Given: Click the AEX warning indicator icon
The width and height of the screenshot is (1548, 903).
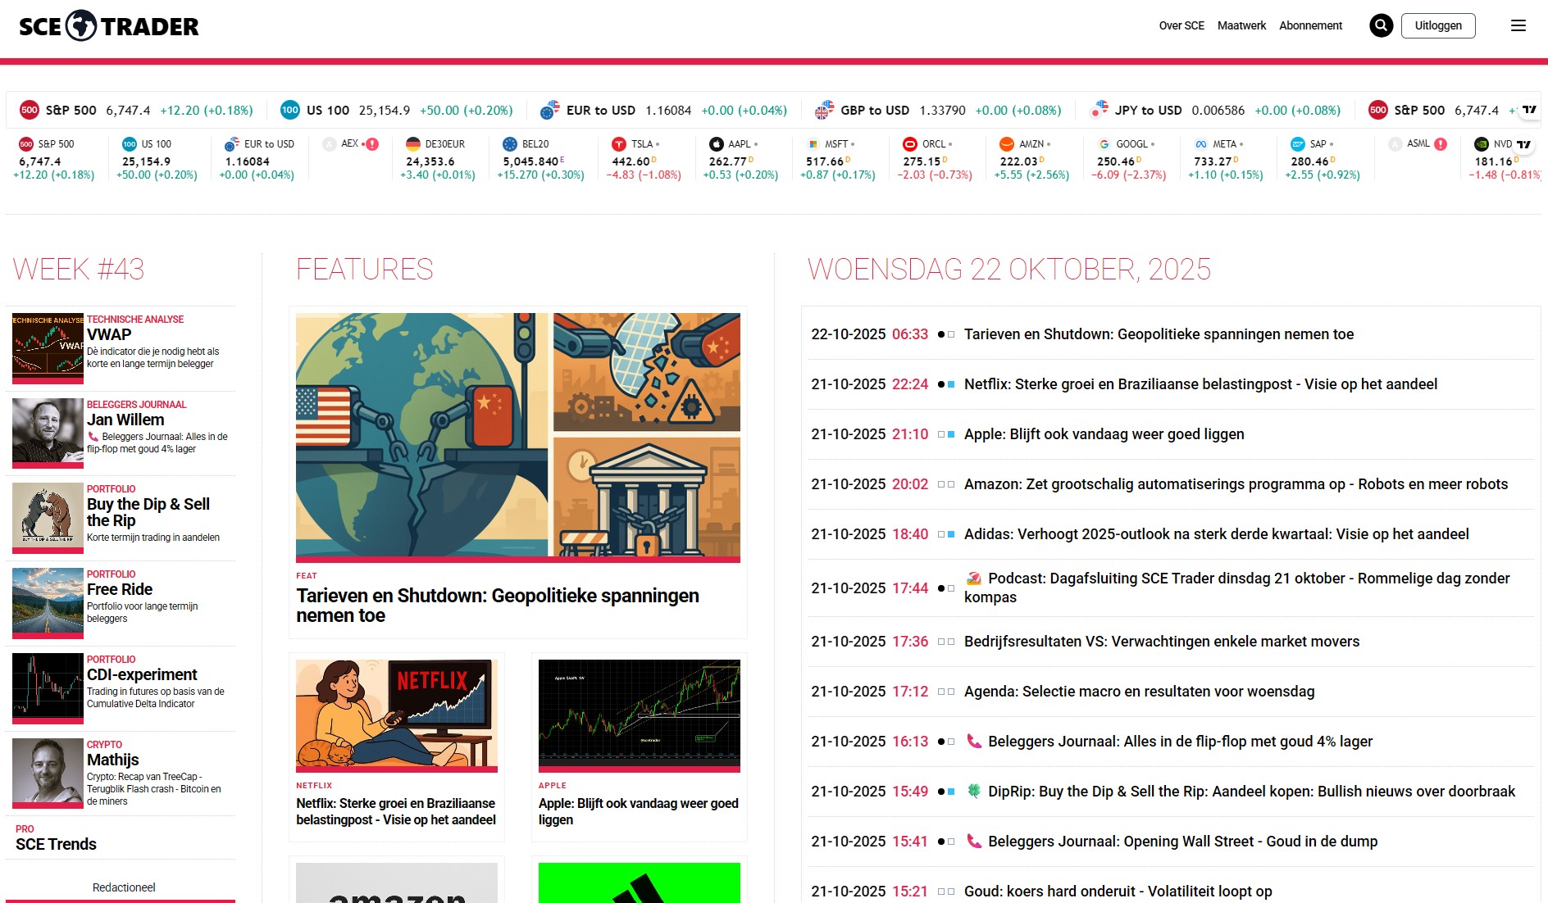Looking at the screenshot, I should point(372,144).
